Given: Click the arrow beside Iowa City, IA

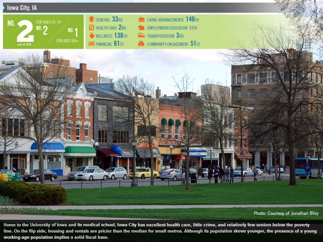Looking at the screenshot, I should click(x=4, y=8).
